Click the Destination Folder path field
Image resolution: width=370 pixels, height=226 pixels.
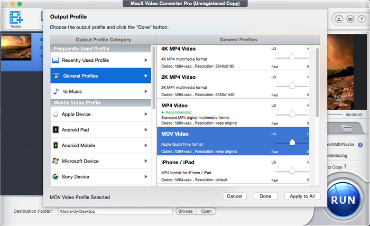[x=115, y=211]
